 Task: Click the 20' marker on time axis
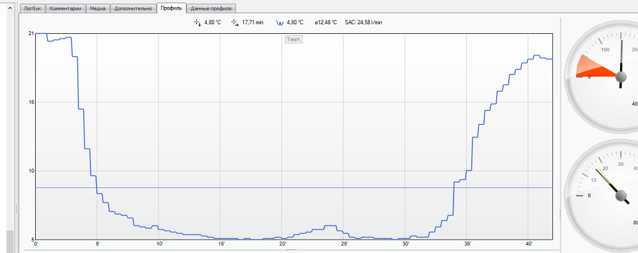[282, 244]
